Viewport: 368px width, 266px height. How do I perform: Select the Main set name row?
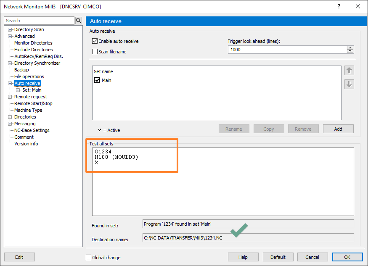point(106,80)
